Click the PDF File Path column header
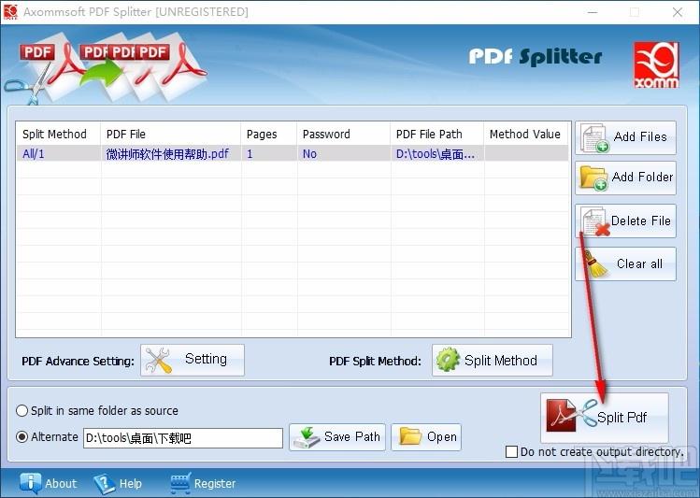Screen dimensions: 700x498 pos(437,134)
